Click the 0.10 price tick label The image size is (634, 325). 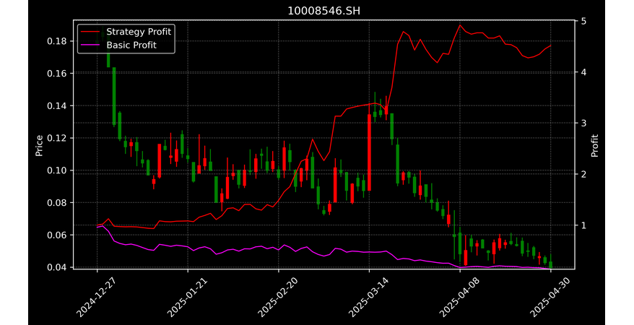point(58,170)
